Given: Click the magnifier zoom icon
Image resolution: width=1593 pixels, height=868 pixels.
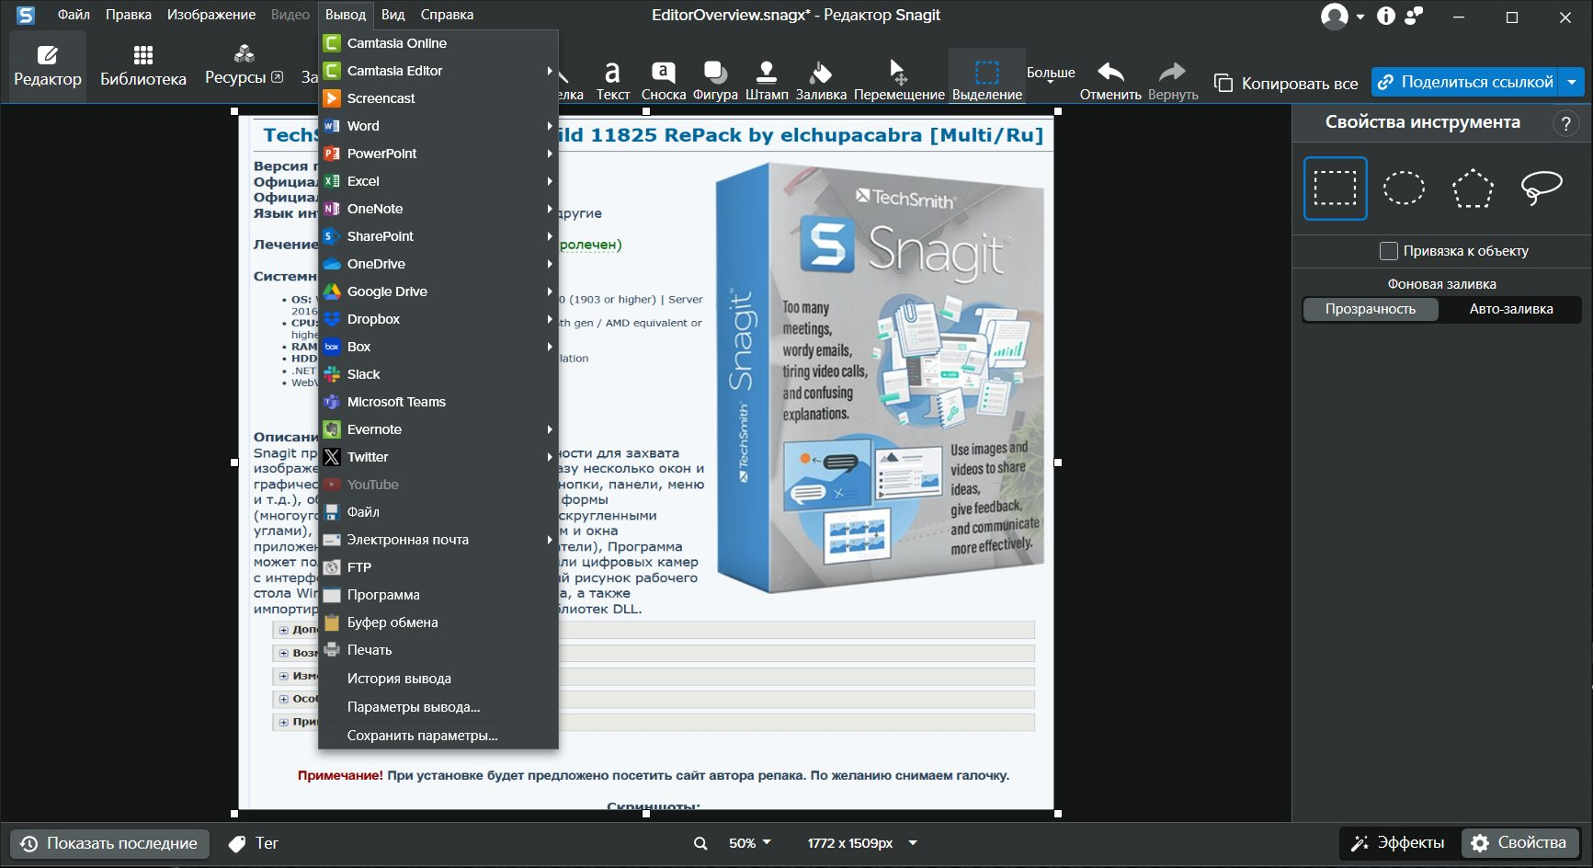Looking at the screenshot, I should 700,844.
